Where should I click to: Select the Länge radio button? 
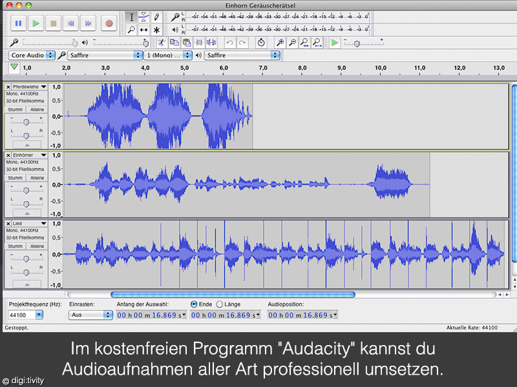click(x=219, y=304)
